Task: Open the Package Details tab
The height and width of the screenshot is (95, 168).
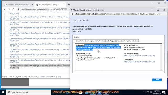Action: 113,41
